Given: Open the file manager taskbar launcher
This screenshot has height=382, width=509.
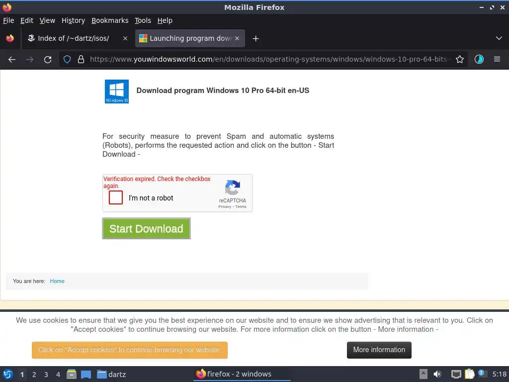Looking at the screenshot, I should click(x=72, y=374).
